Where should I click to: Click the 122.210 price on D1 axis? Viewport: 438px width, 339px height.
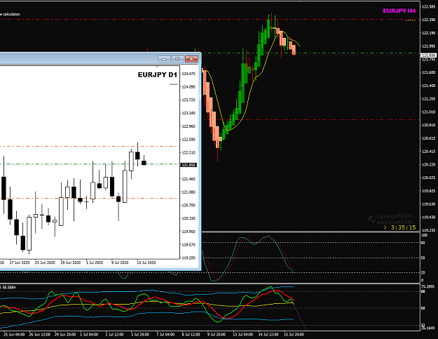coord(189,153)
